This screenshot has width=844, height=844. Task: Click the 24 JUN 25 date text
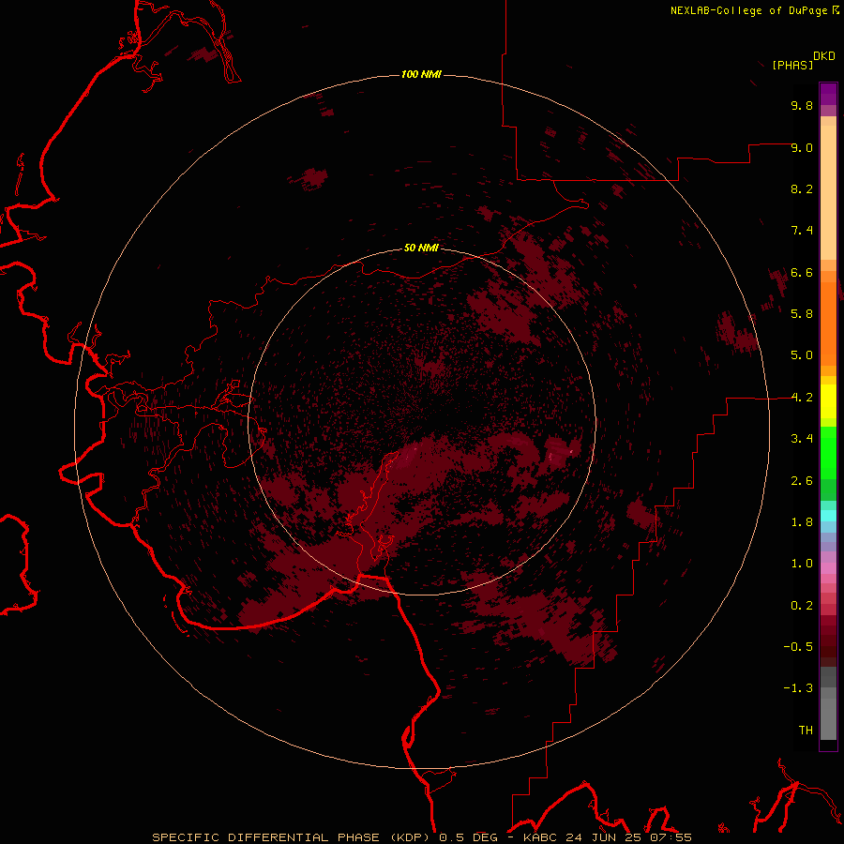pyautogui.click(x=604, y=837)
